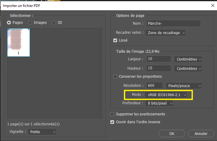Toggle the Lissé checkbox
Viewport: 217px width, 141px height.
(x=115, y=40)
